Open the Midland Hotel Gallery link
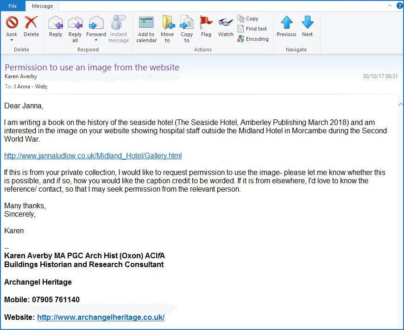The height and width of the screenshot is (330, 404). [x=93, y=156]
